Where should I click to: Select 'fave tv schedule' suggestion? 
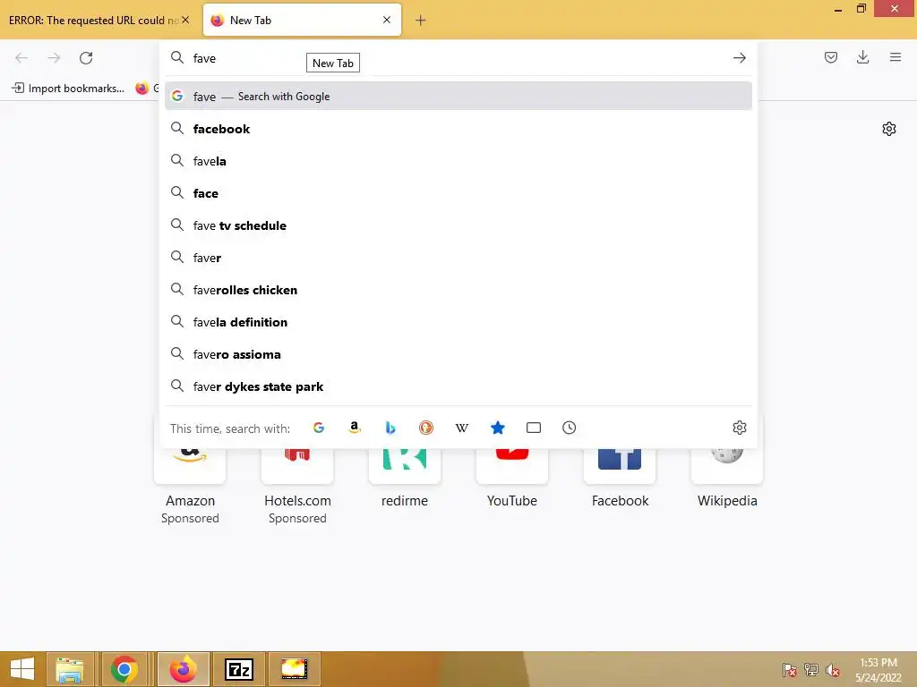point(458,225)
